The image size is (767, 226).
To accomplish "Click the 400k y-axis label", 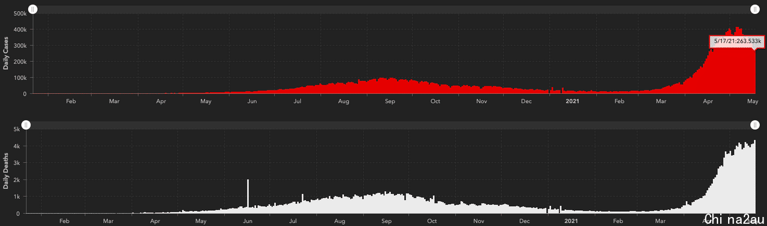I will [x=19, y=30].
